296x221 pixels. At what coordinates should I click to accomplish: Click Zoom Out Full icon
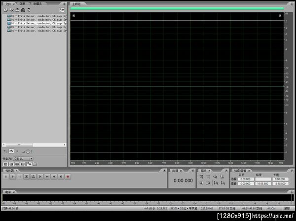point(215,177)
